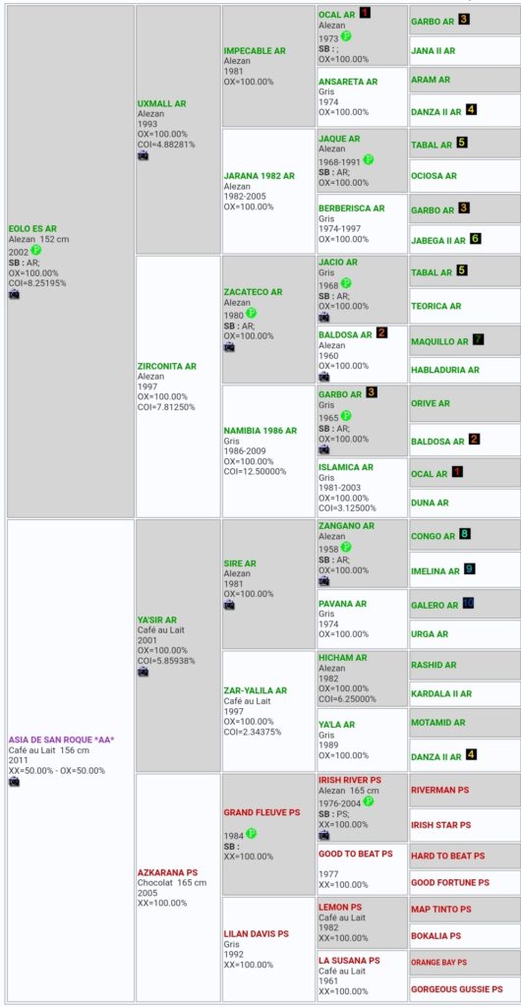Screen dimensions: 521x1007
Task: Open the photo icon under UXMALL AR
Action: click(x=144, y=155)
